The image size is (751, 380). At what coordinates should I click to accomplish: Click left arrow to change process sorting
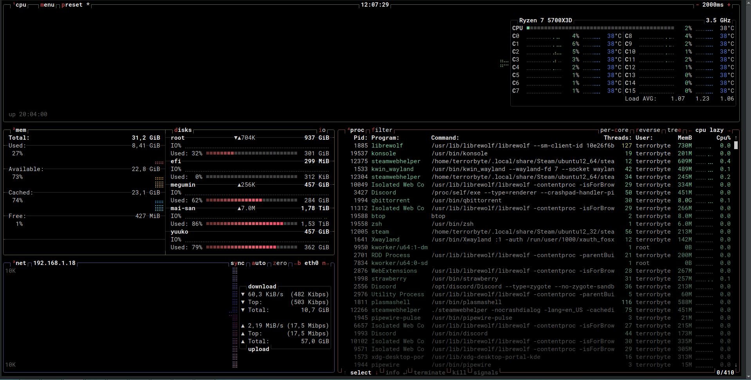tap(690, 130)
